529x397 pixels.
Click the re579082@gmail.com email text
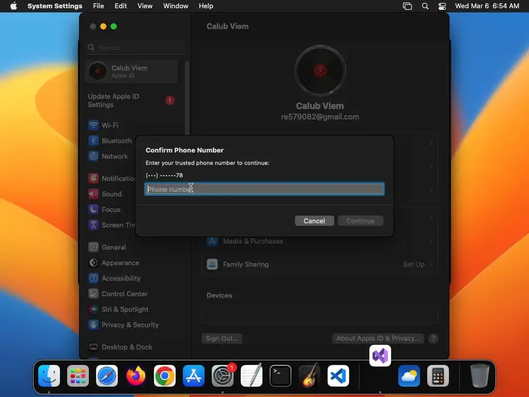click(320, 117)
